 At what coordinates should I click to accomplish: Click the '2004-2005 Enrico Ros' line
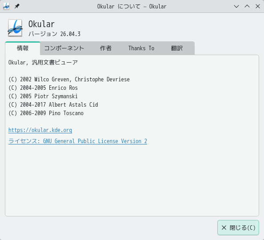pos(43,88)
